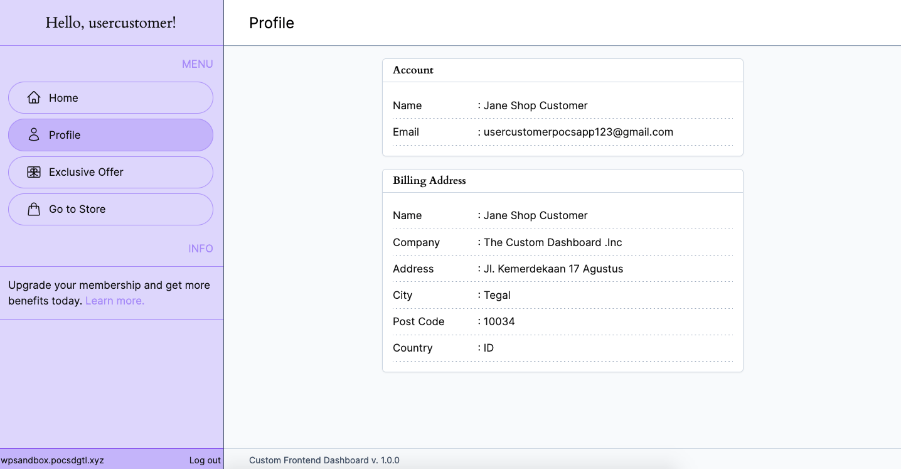Click the Address field label
This screenshot has width=901, height=469.
click(x=413, y=269)
